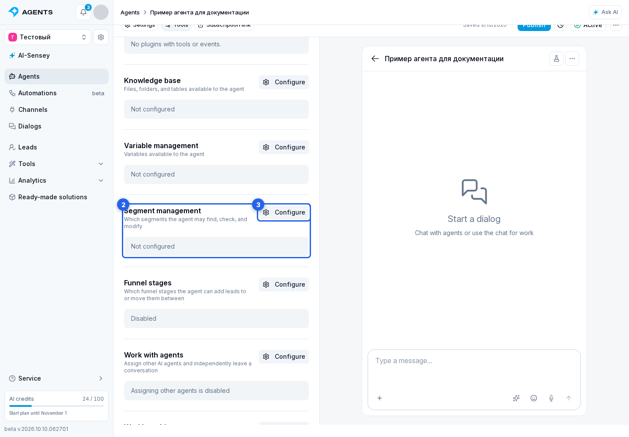This screenshot has width=629, height=437.
Task: Expand the Analytics sidebar section
Action: (x=57, y=180)
